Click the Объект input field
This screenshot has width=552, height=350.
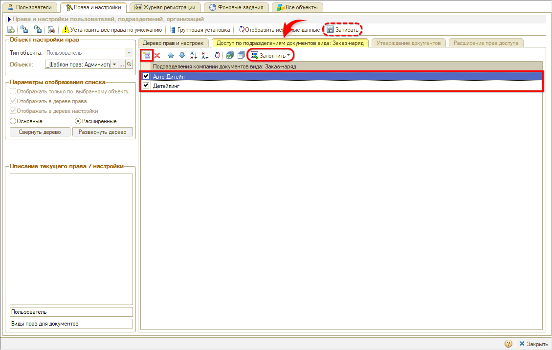[77, 65]
